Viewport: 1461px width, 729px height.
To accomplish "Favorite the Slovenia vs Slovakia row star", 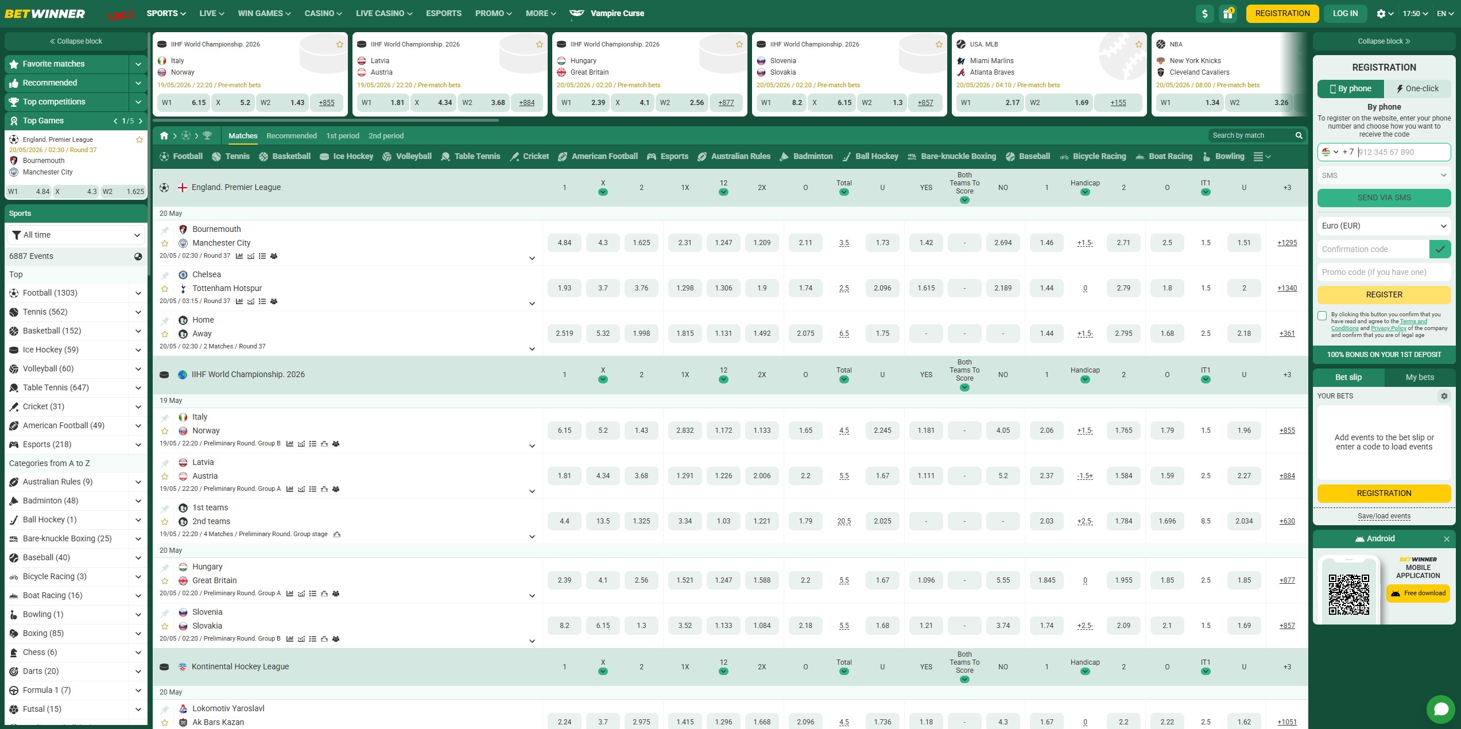I will (165, 626).
